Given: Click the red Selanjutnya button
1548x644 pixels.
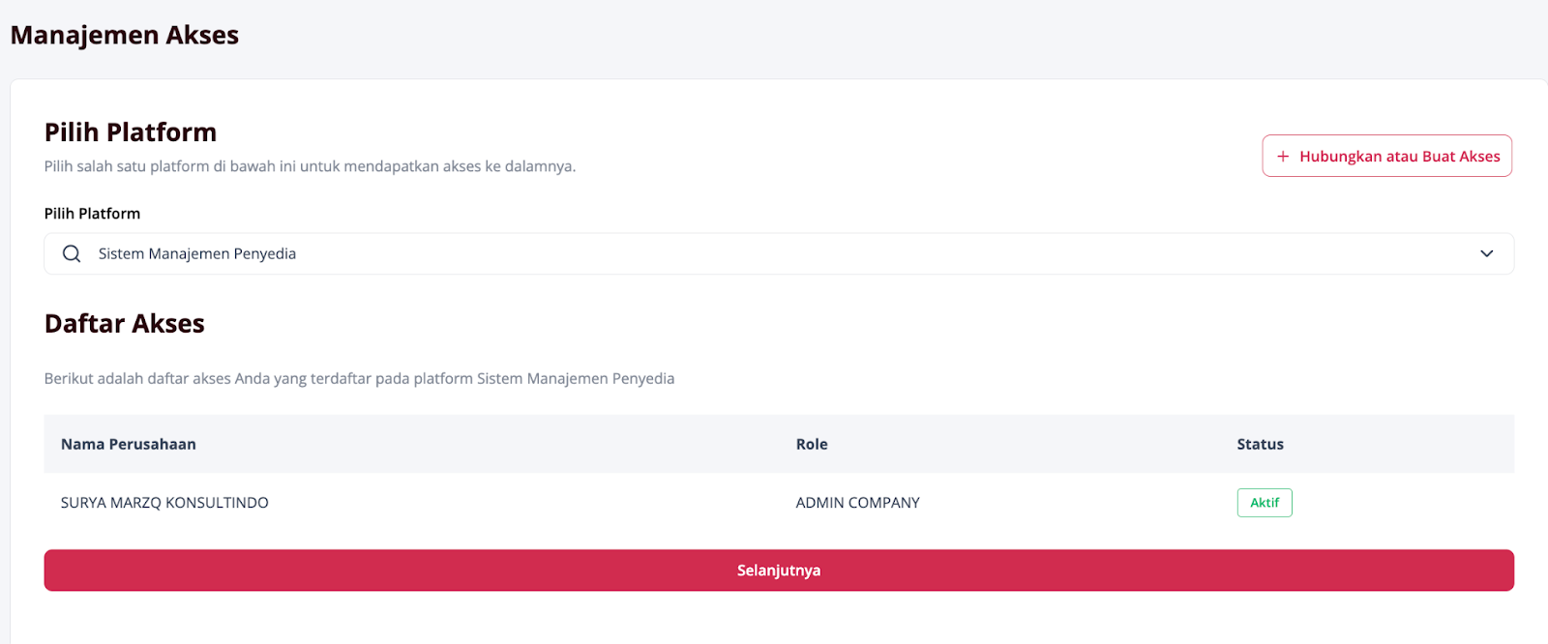Looking at the screenshot, I should click(779, 571).
